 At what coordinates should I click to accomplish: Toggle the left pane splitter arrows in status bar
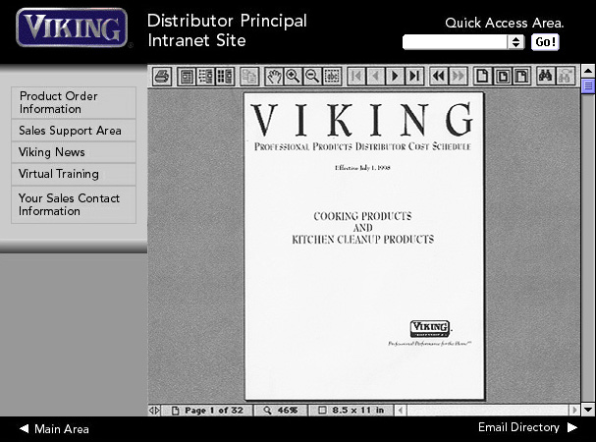coord(154,410)
